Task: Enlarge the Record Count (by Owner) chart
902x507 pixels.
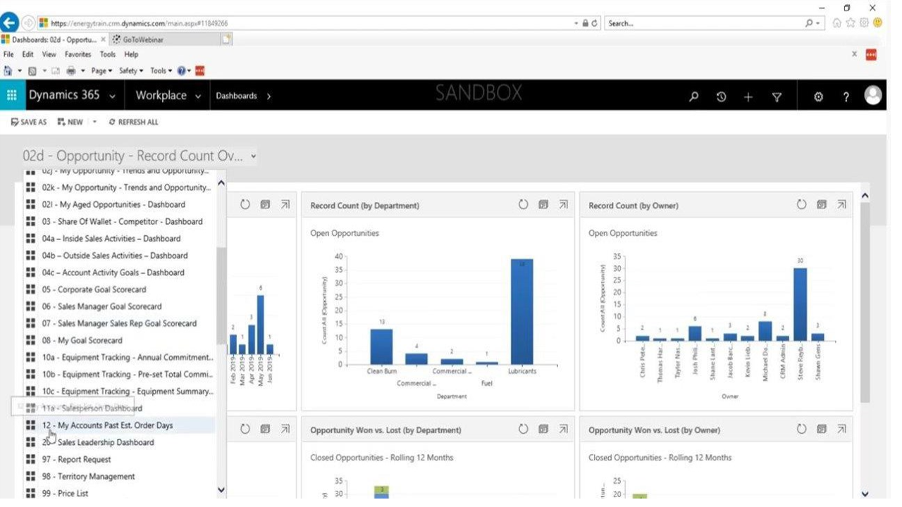Action: click(841, 205)
